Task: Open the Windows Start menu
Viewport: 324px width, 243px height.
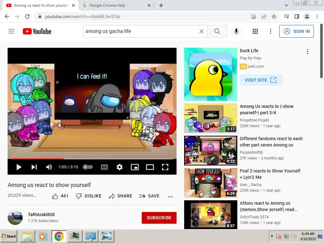Action: click(9, 236)
